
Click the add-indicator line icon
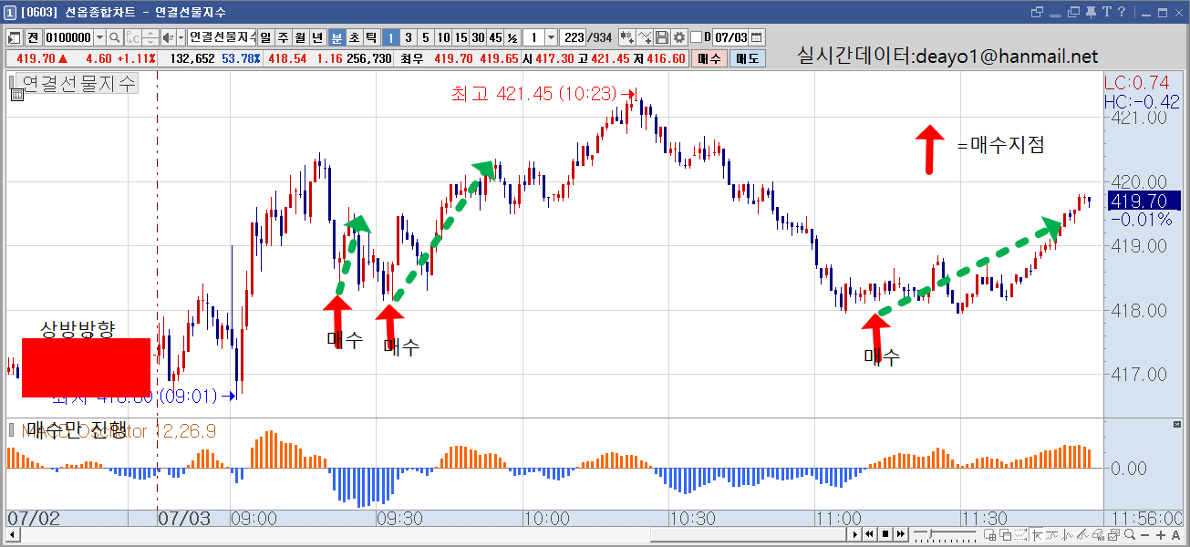(646, 37)
